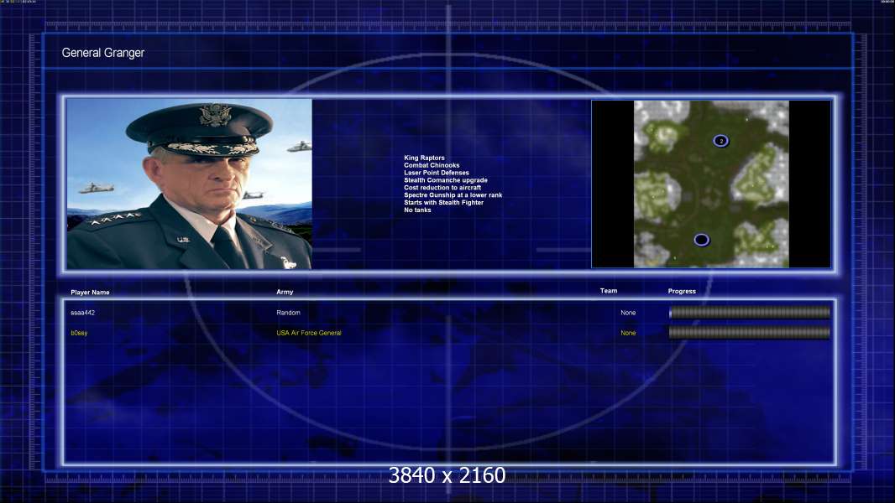
Task: Click the General Granger title text
Action: click(x=102, y=53)
